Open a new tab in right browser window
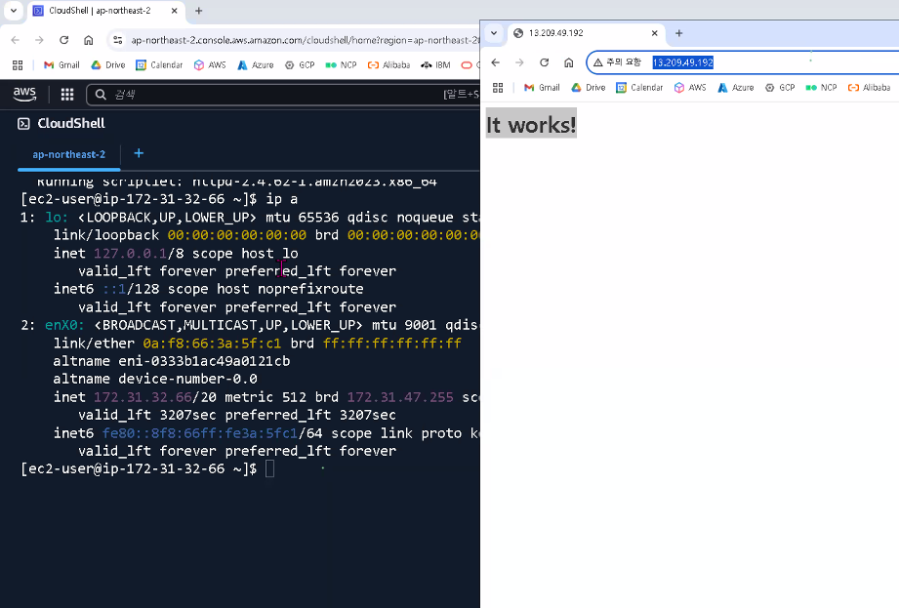Screen dimensions: 899x608 (x=678, y=33)
